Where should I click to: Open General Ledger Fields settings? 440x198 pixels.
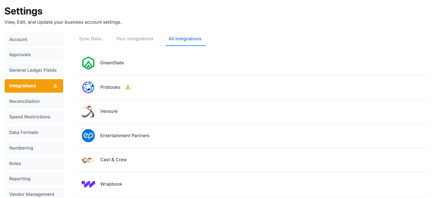34,70
